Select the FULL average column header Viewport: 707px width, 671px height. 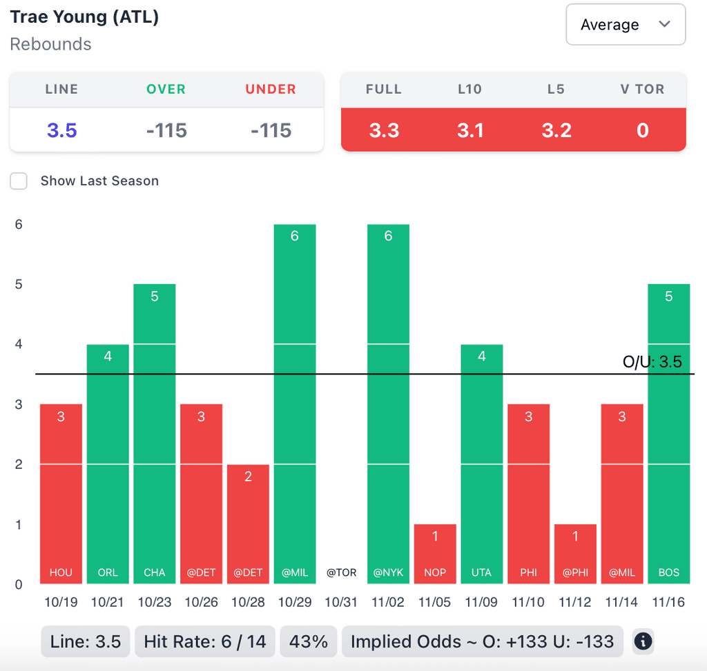point(384,89)
